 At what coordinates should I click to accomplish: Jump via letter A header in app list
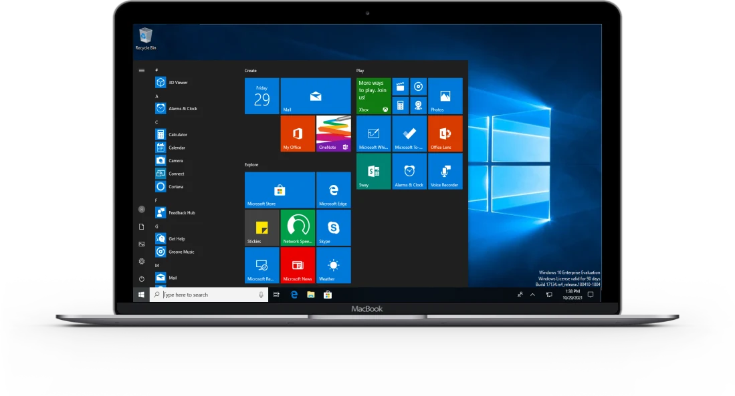(x=156, y=96)
